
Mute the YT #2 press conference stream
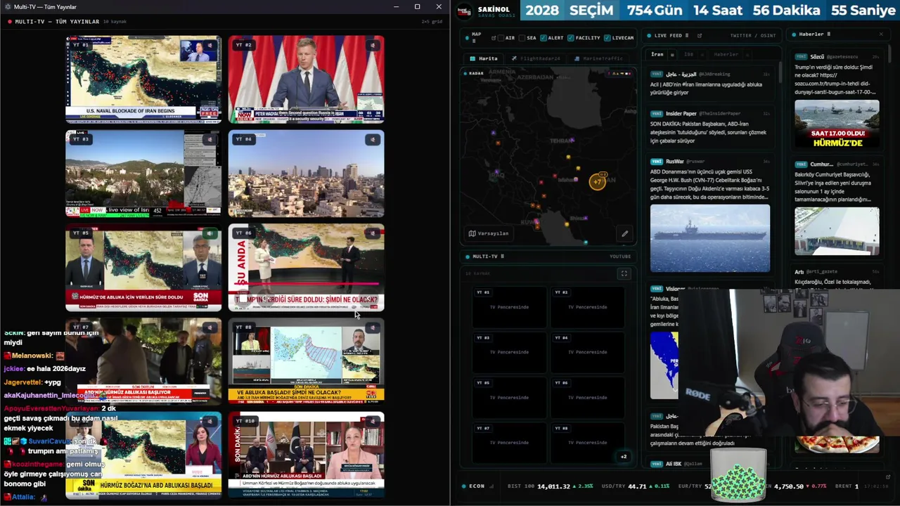[373, 46]
